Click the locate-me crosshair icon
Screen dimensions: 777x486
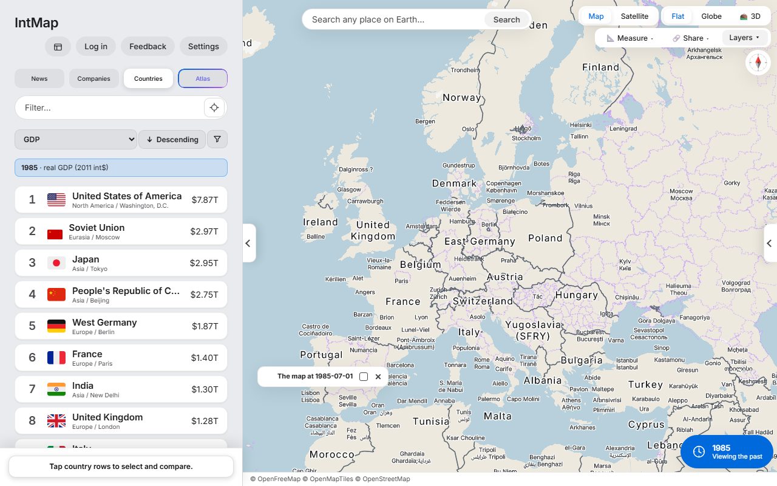pos(214,108)
